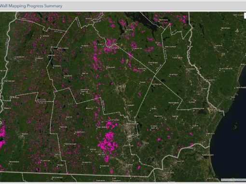Select the Laconia town marker

point(126,31)
